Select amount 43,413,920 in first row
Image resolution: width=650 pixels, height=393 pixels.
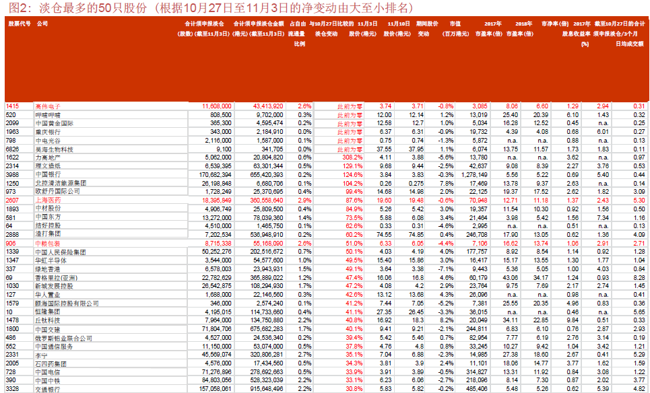click(x=268, y=106)
